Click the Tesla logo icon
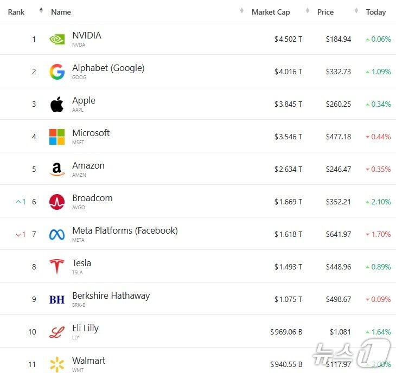Image resolution: width=396 pixels, height=373 pixels. (57, 267)
